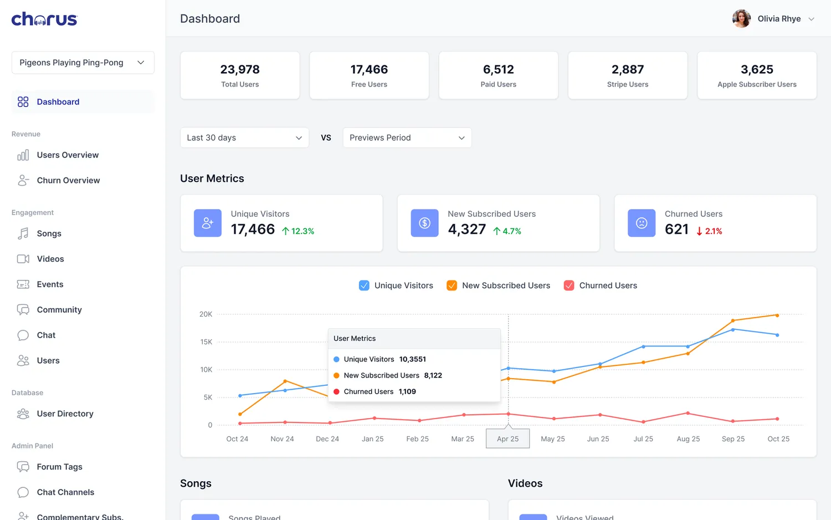This screenshot has width=831, height=520.
Task: Open the Pigeons Playing Ping-Pong selector
Action: (83, 63)
